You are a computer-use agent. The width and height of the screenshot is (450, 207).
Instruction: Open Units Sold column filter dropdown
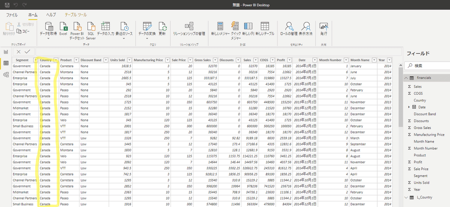pyautogui.click(x=129, y=60)
